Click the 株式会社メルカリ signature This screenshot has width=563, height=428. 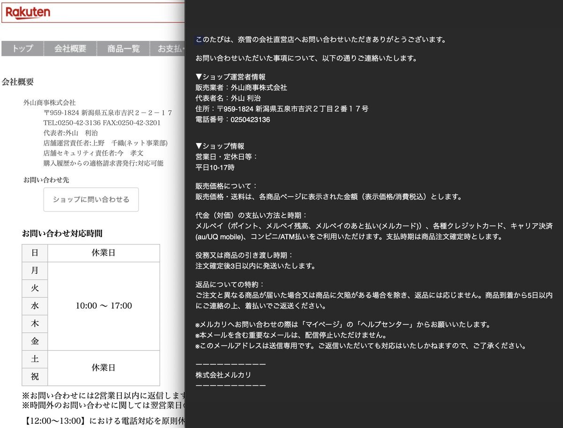[223, 375]
